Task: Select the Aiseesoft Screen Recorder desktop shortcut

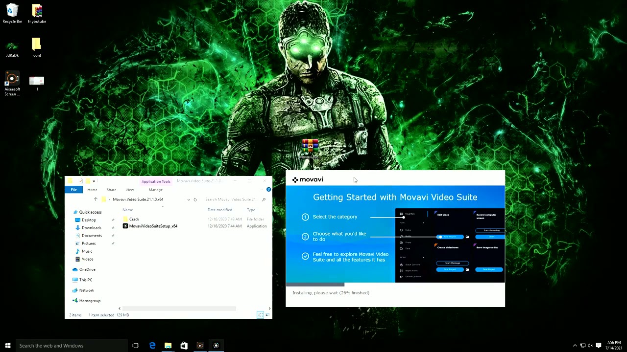Action: tap(12, 83)
